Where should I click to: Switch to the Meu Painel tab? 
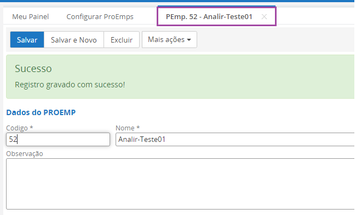(31, 17)
